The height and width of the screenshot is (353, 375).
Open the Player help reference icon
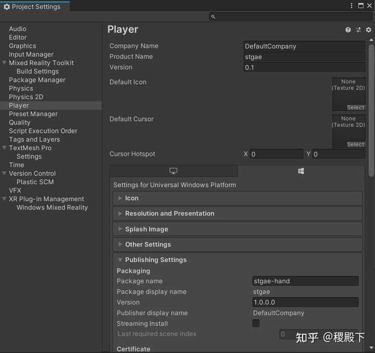[348, 30]
